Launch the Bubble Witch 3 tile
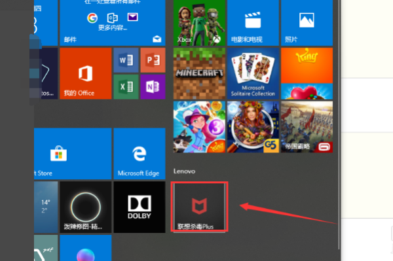This screenshot has width=393, height=261. click(x=199, y=127)
